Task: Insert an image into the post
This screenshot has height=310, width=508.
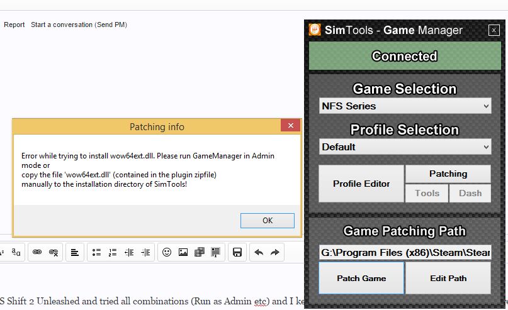Action: 183,252
